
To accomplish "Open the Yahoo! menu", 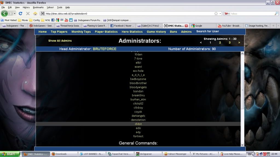I will coord(50,7).
